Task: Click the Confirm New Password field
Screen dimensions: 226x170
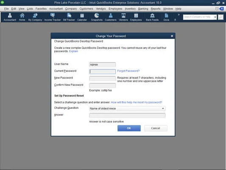Action: (x=102, y=85)
